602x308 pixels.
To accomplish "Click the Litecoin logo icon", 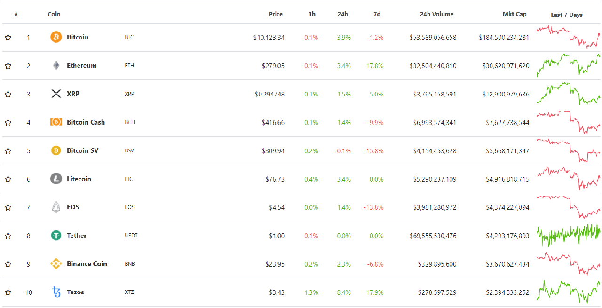I will pos(56,179).
